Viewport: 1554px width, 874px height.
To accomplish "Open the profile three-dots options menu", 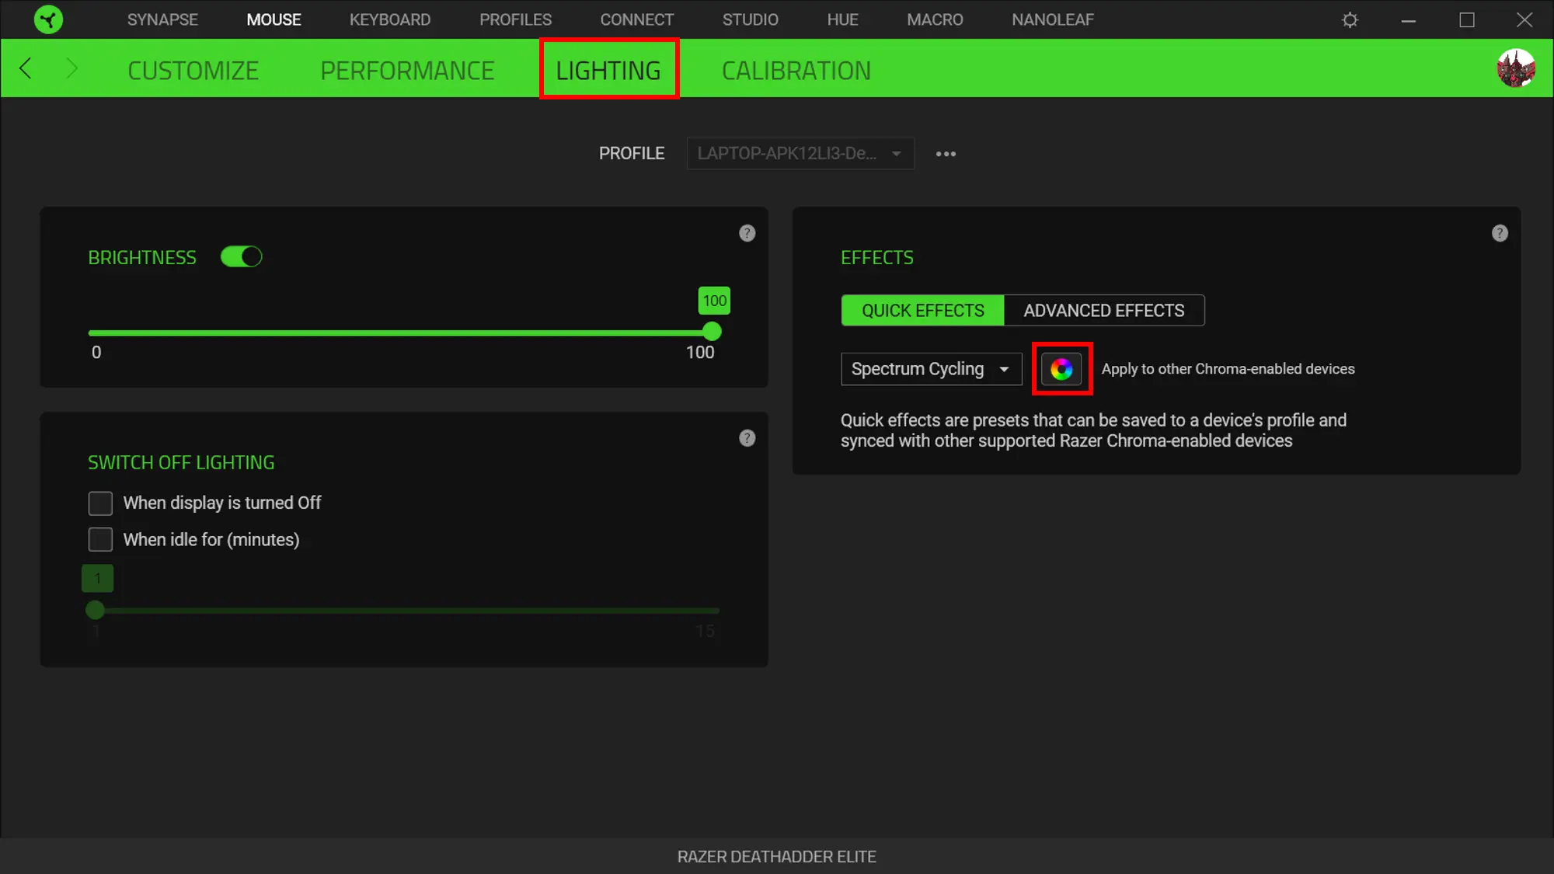I will coord(946,154).
